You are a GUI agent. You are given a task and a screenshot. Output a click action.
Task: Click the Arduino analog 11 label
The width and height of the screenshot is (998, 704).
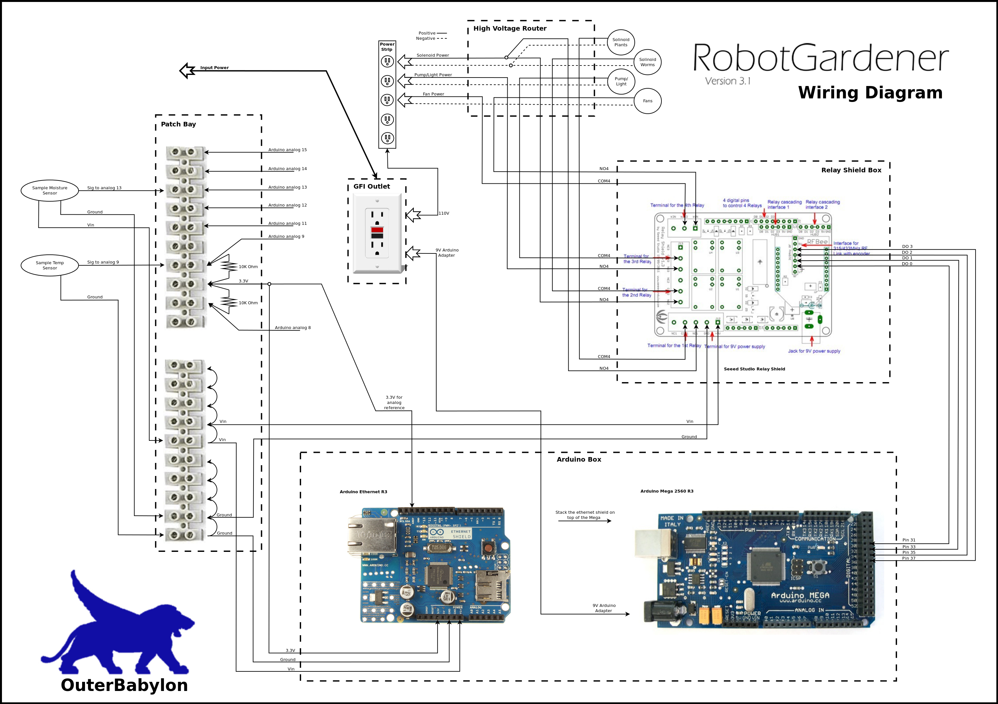point(287,223)
